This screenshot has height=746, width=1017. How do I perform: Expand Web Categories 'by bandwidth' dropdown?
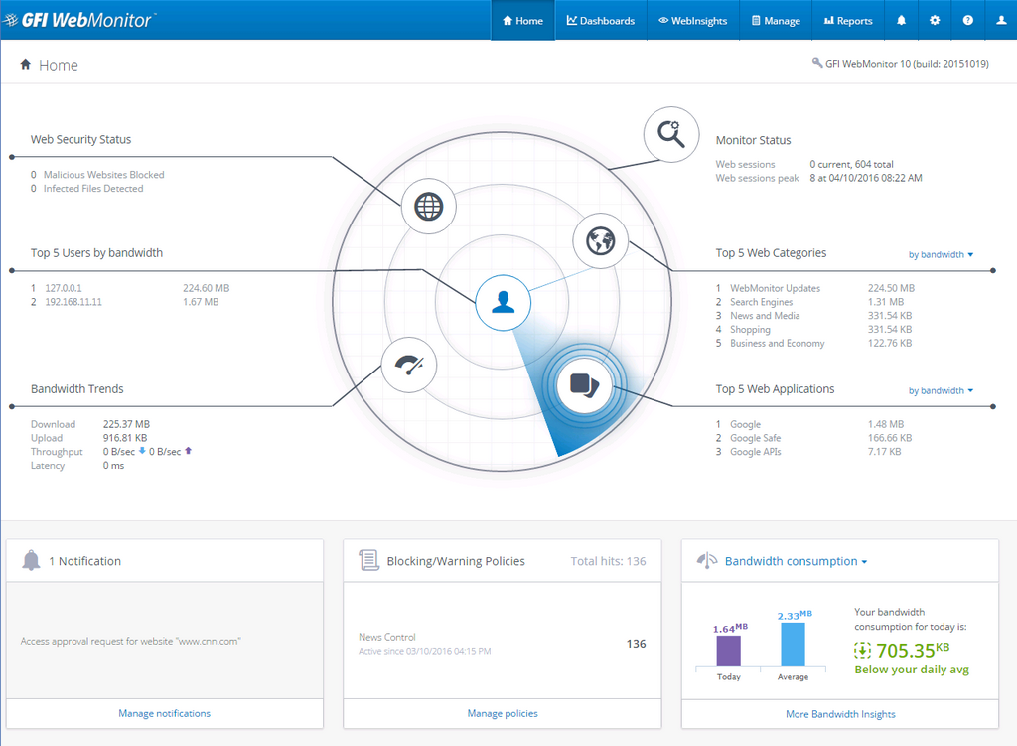click(x=942, y=255)
